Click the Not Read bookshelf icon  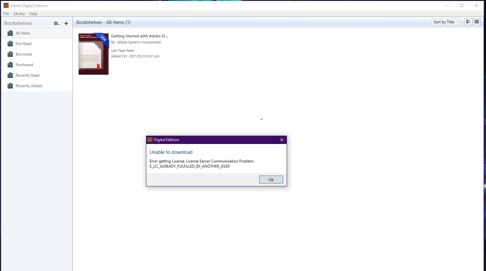10,44
